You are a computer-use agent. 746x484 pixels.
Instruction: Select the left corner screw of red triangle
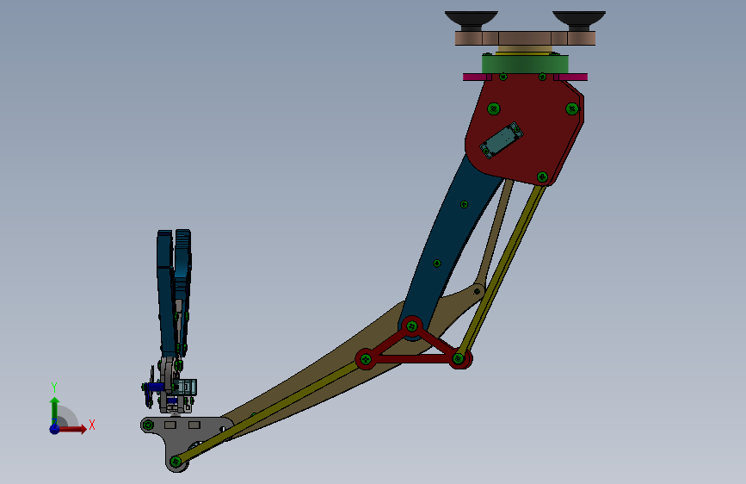(366, 359)
